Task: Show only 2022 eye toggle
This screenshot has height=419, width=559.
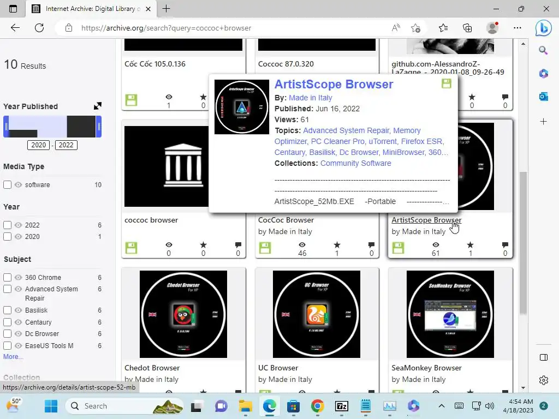Action: (x=18, y=225)
